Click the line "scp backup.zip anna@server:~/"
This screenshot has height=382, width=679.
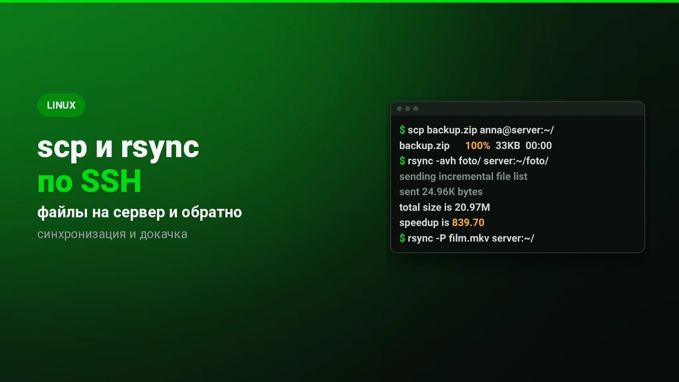(x=481, y=130)
